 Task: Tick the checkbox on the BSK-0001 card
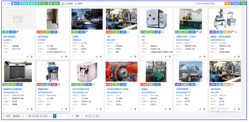tap(108, 57)
